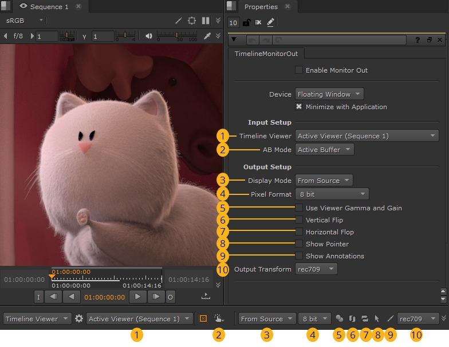Image resolution: width=449 pixels, height=347 pixels.
Task: Open the Device dropdown set to Floating Window
Action: click(329, 94)
